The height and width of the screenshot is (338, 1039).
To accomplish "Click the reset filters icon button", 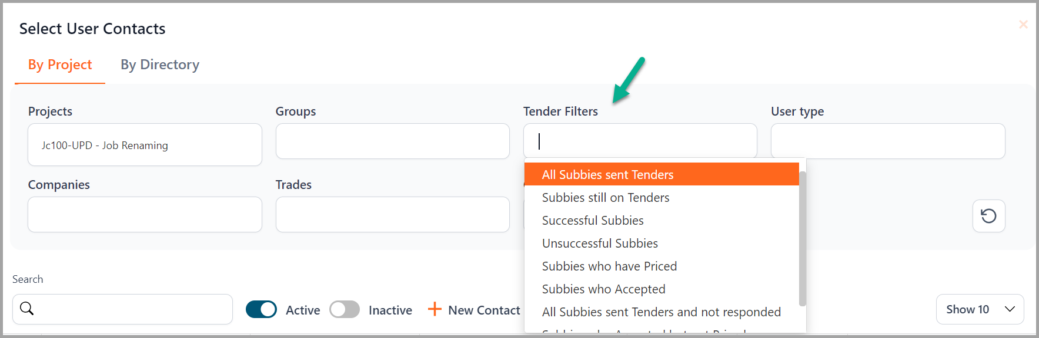I will coord(988,216).
